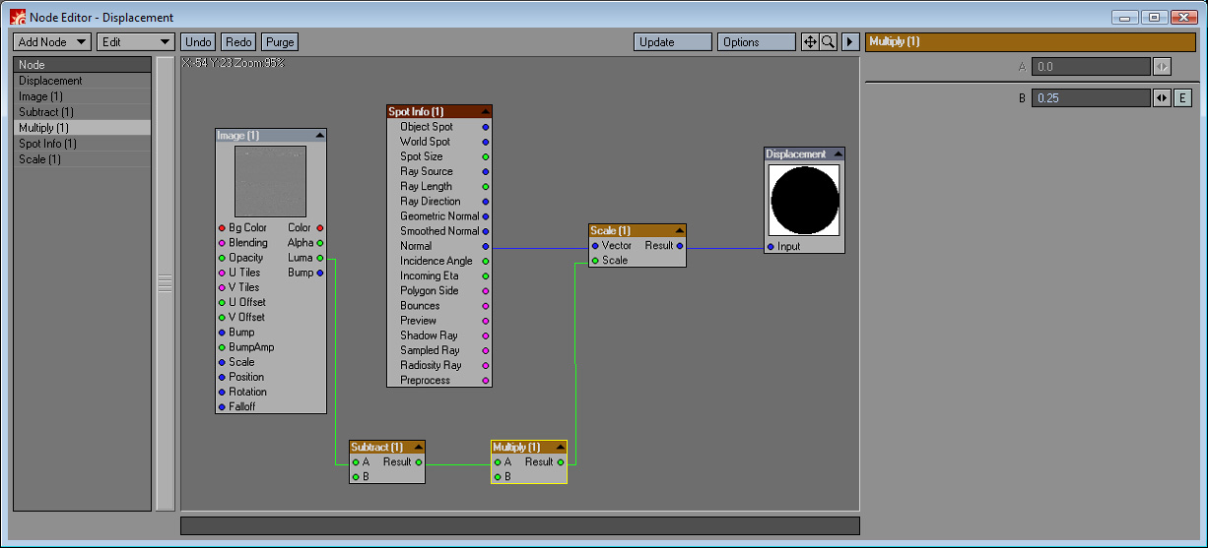Click the Object Spot output dot

click(x=485, y=127)
